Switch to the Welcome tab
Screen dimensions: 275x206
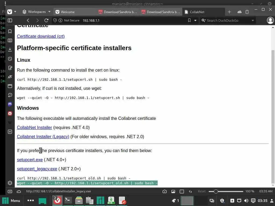tap(74, 12)
